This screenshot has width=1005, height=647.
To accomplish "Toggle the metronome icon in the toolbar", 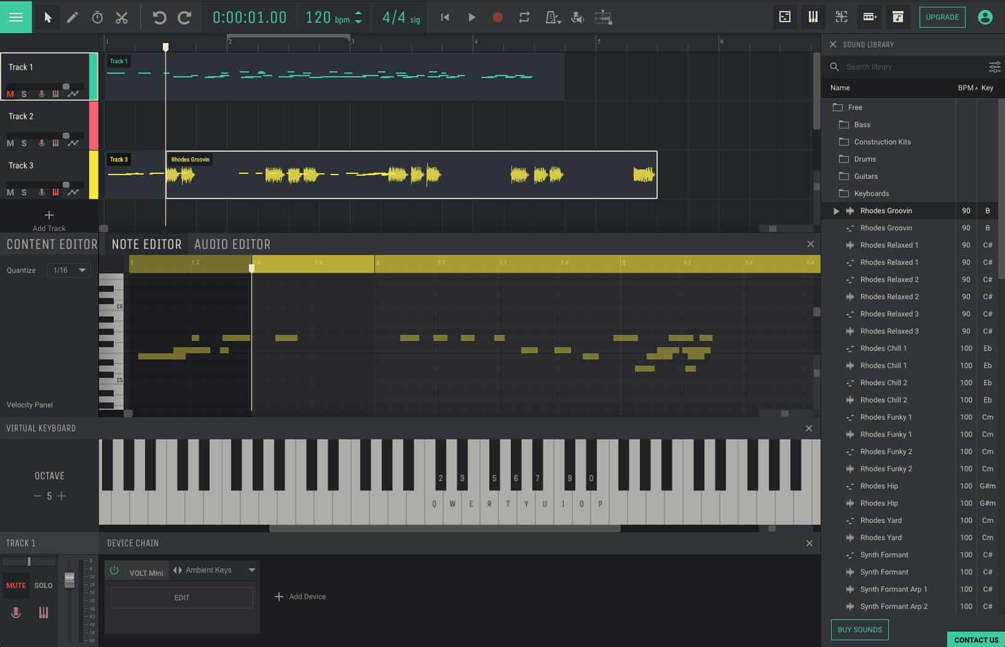I will point(550,17).
